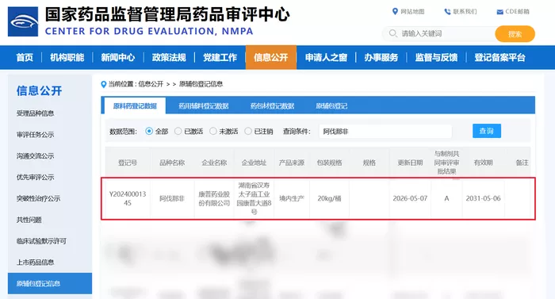This screenshot has width=555, height=299.
Task: Open 申请人之窗 menu
Action: pos(326,57)
